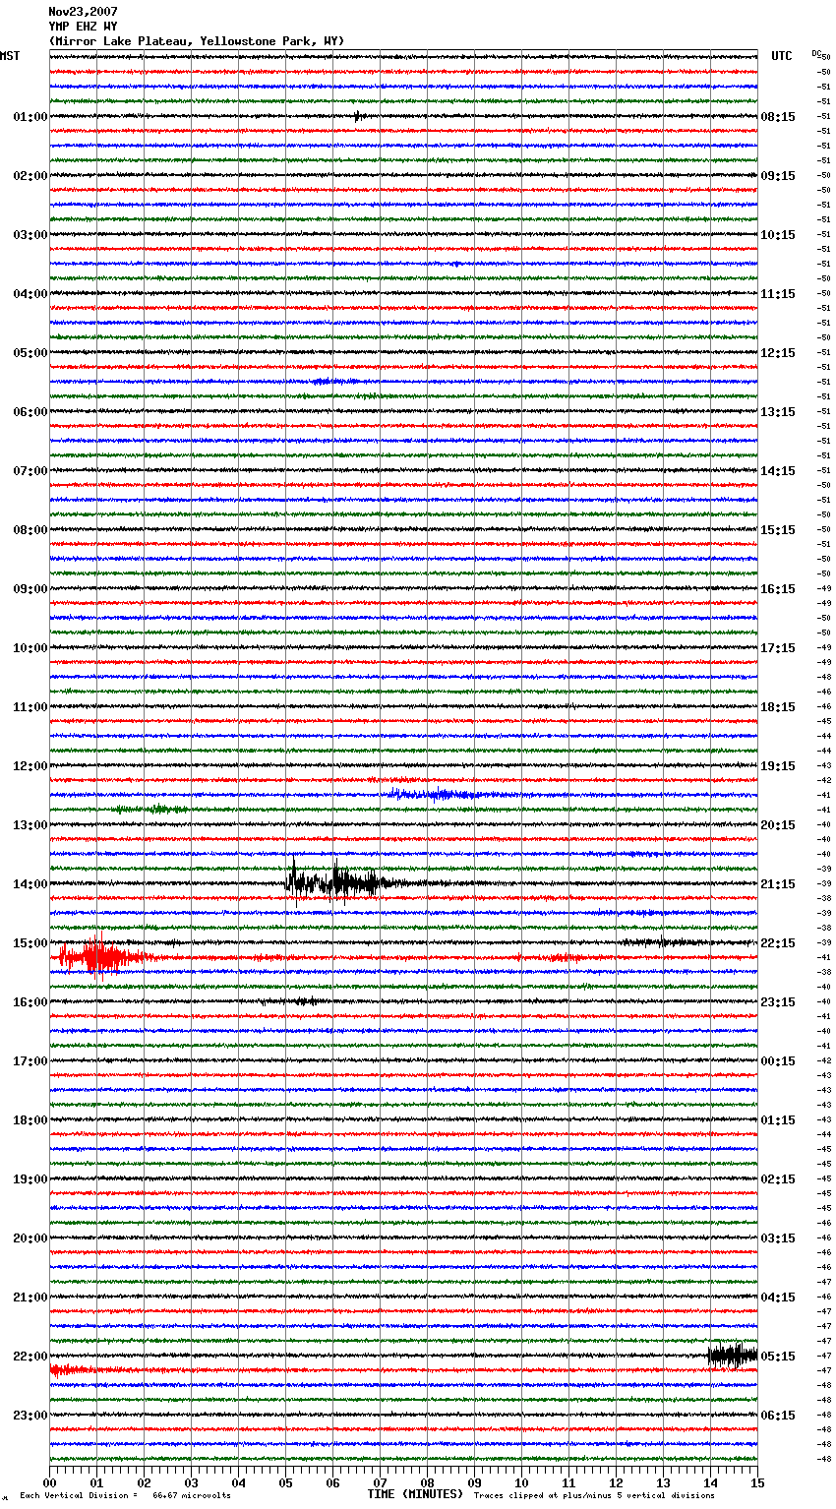Select the 22:00 MST time label
The image size is (836, 1509).
click(30, 1357)
